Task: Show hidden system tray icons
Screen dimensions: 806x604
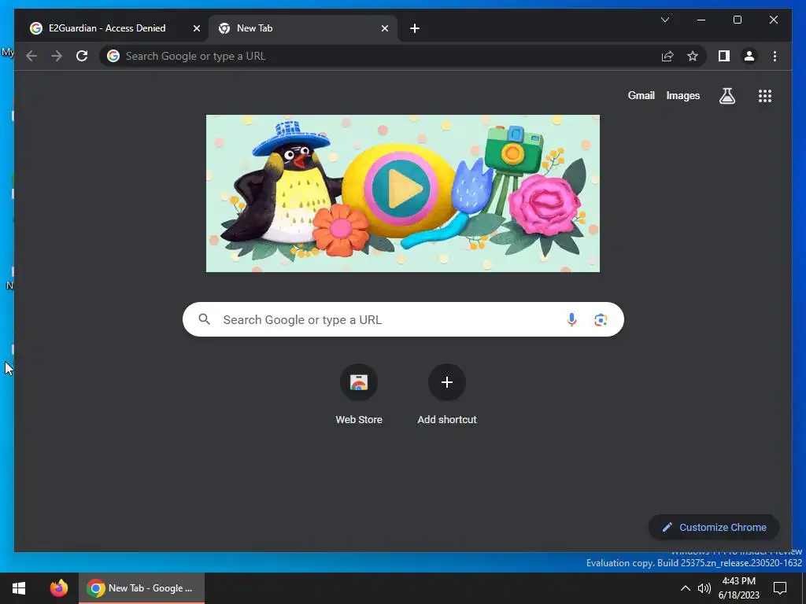Action: click(686, 588)
